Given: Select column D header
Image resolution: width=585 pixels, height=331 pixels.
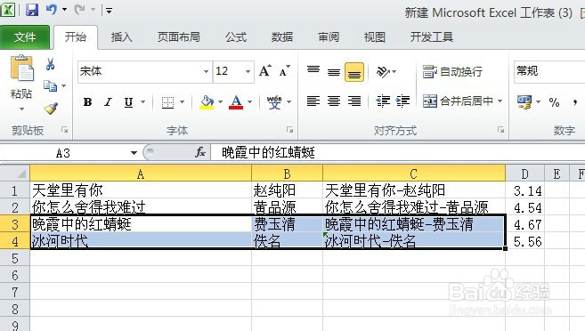Looking at the screenshot, I should [524, 174].
